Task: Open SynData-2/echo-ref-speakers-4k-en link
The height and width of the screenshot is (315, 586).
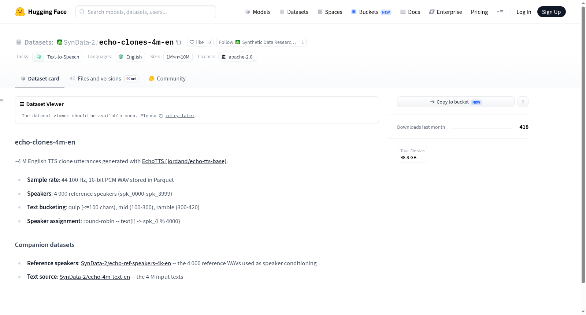Action: pyautogui.click(x=126, y=263)
